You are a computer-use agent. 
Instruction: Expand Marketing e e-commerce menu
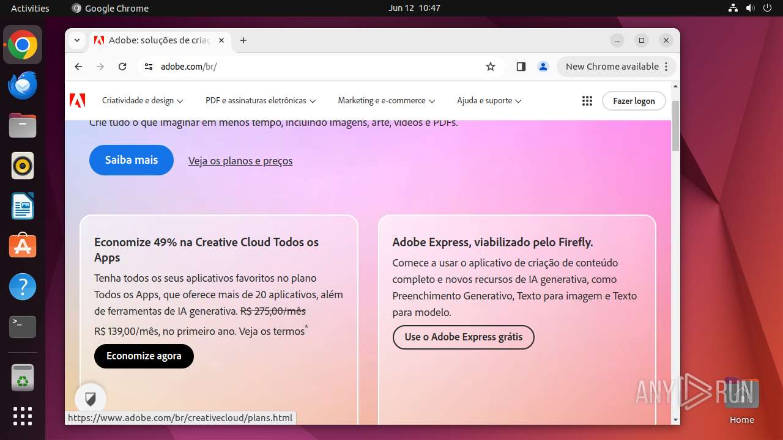click(x=387, y=101)
